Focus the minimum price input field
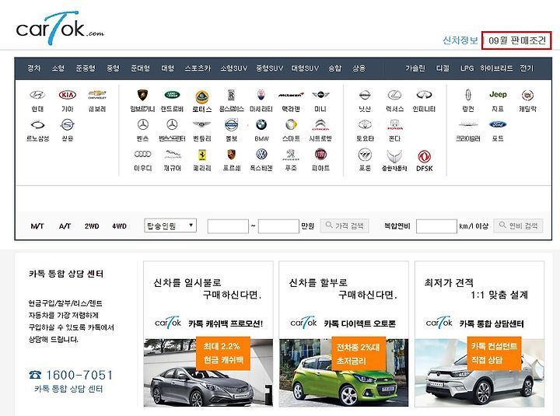Image resolution: width=560 pixels, height=416 pixels. coord(228,226)
